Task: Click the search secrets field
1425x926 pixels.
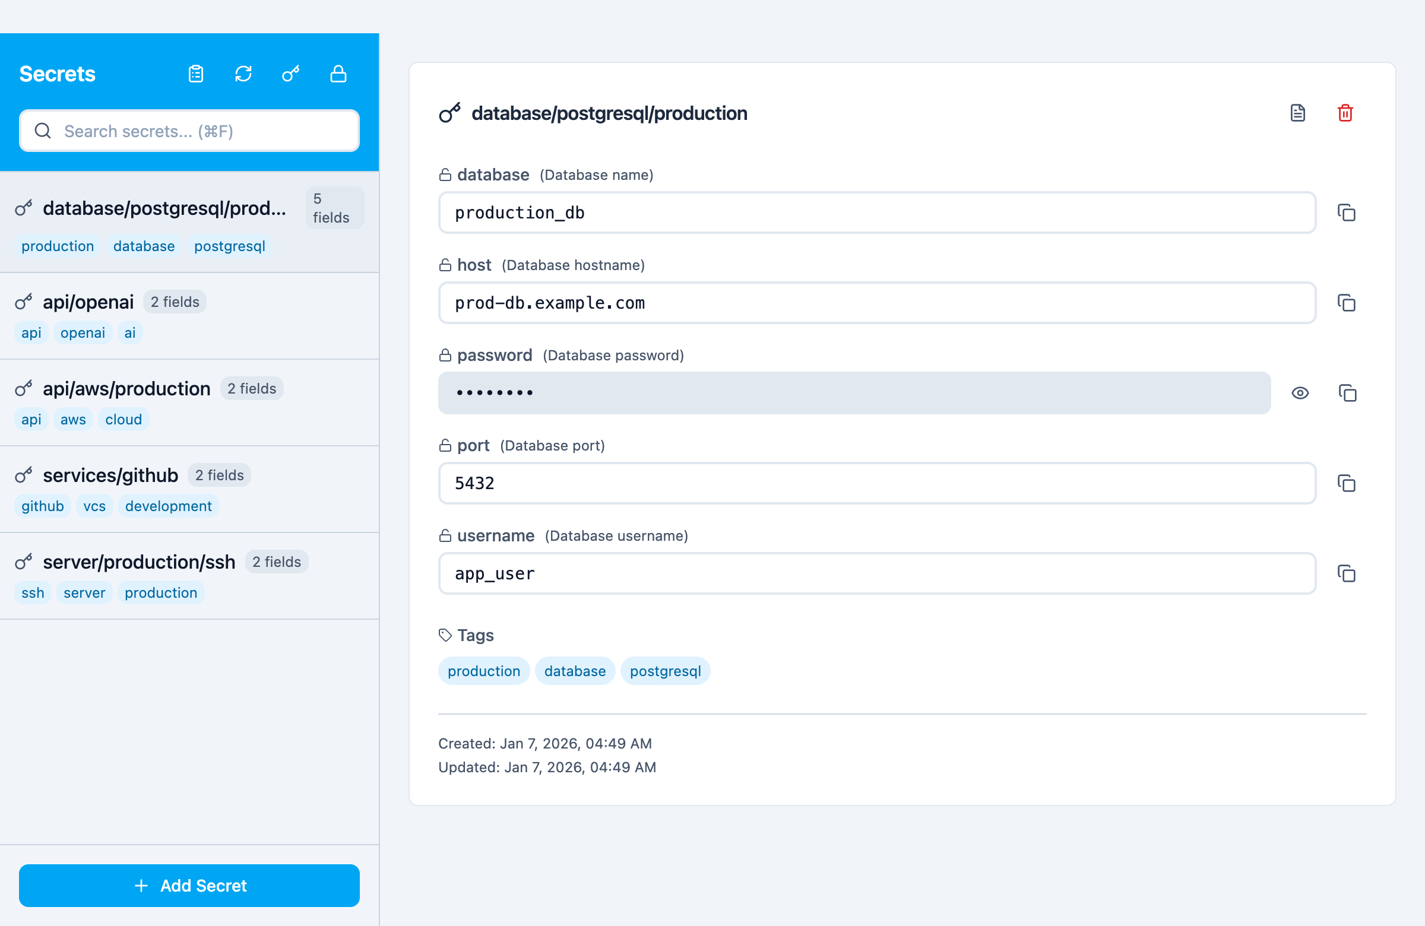Action: (x=189, y=131)
